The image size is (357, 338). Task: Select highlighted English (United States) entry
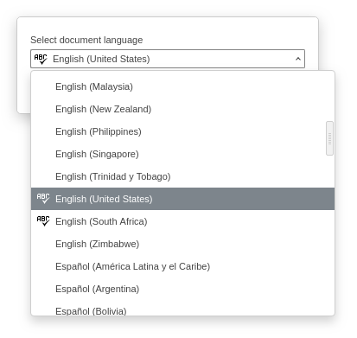[x=182, y=199]
